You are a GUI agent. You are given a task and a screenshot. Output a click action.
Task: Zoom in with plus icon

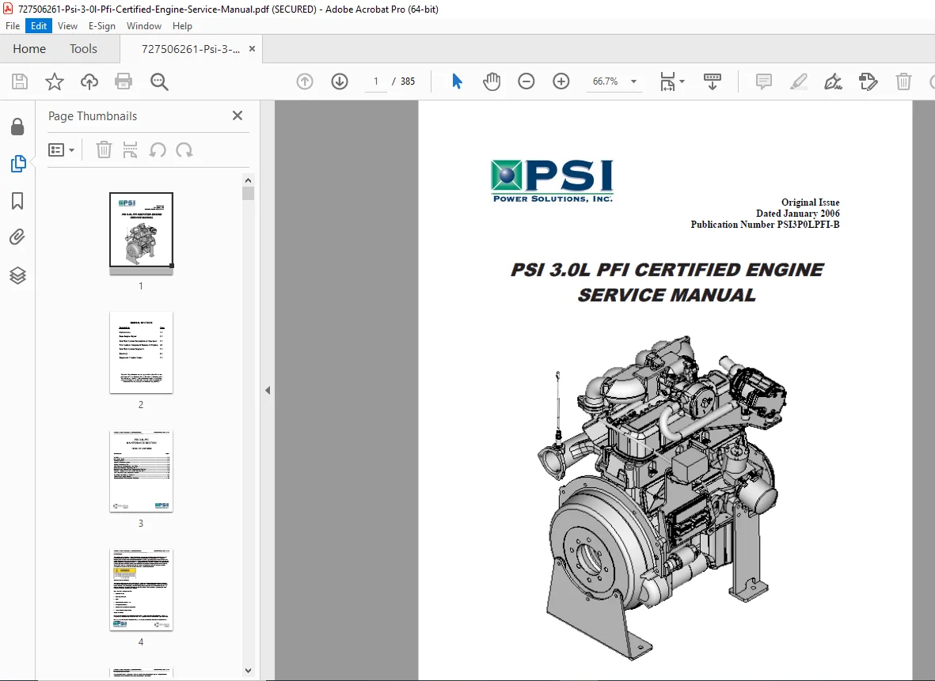pyautogui.click(x=561, y=81)
